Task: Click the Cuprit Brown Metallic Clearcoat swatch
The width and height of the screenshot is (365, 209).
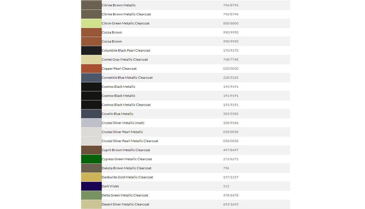Action: point(91,150)
